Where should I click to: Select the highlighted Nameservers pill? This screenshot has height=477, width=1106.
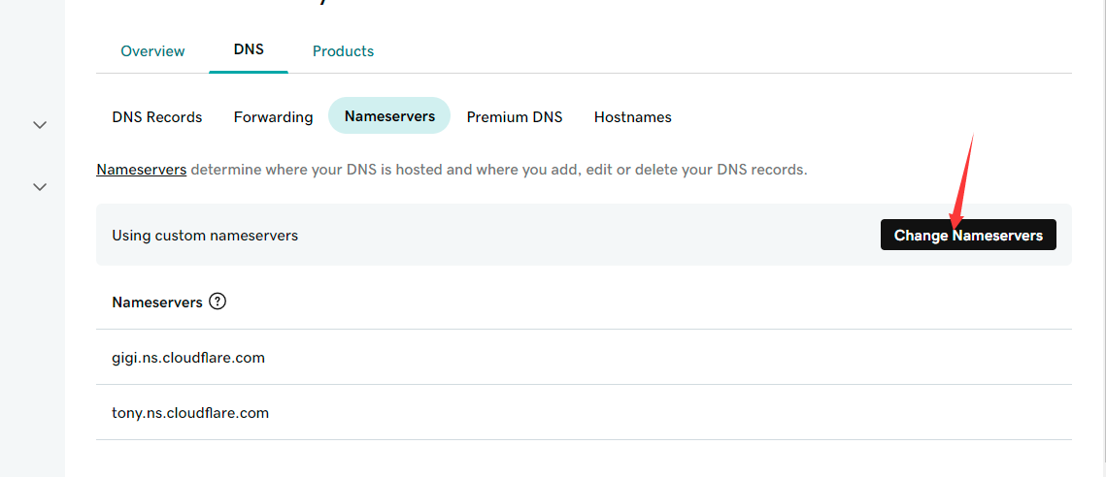(389, 115)
